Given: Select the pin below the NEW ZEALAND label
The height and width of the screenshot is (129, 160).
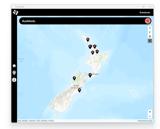Looking at the screenshot, I should pyautogui.click(x=79, y=90).
